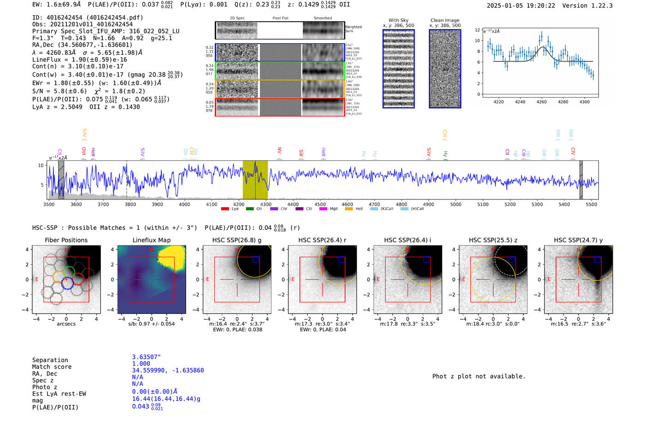Click the red Lyα legend swatch

pyautogui.click(x=225, y=209)
